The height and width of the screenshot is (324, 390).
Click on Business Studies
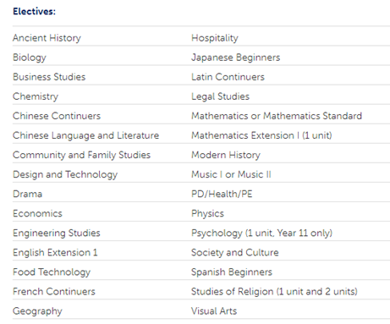pos(49,77)
